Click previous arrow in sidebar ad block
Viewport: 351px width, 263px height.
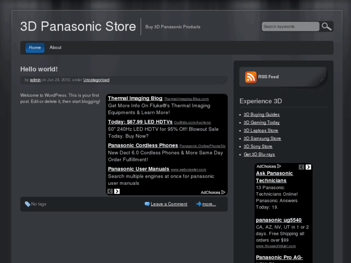pyautogui.click(x=301, y=167)
